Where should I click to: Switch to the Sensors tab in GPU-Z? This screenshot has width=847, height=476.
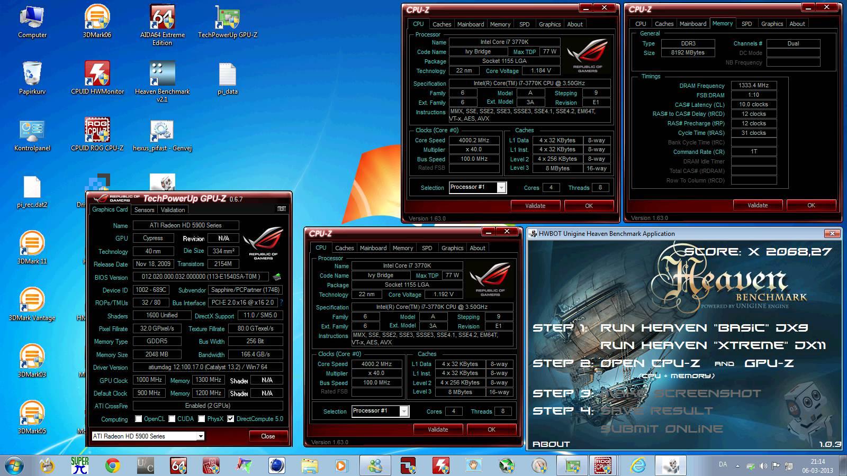[145, 210]
